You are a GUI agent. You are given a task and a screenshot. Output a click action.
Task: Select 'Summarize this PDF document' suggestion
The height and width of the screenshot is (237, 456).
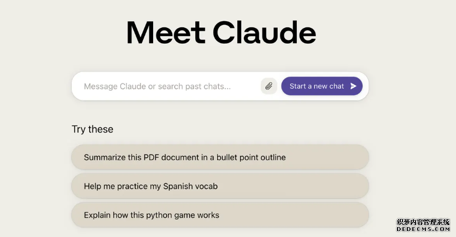(x=220, y=157)
